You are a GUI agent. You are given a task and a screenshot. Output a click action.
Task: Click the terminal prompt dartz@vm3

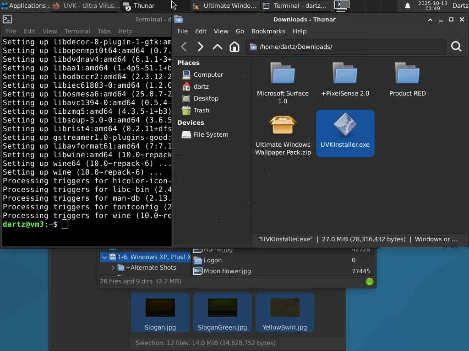tap(23, 224)
